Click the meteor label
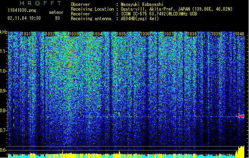 pos(56,12)
